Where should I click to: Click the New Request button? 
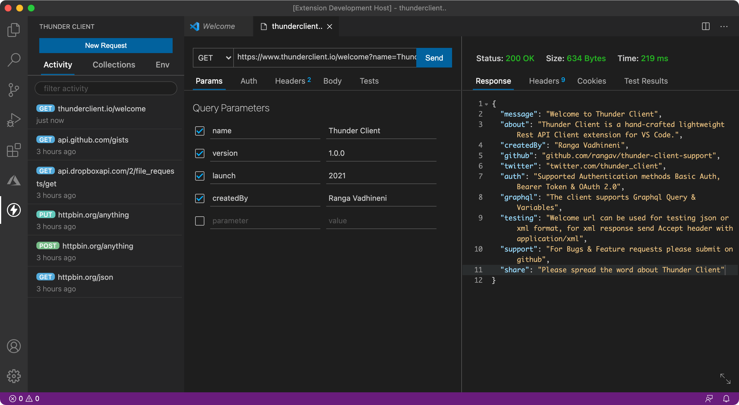pyautogui.click(x=106, y=45)
